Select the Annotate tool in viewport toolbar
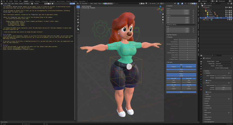 (78, 26)
